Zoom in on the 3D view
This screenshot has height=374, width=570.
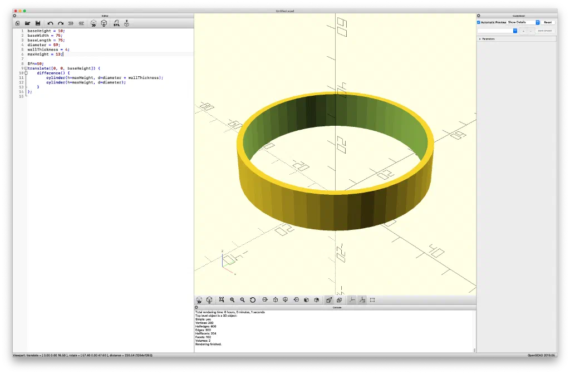click(x=232, y=300)
